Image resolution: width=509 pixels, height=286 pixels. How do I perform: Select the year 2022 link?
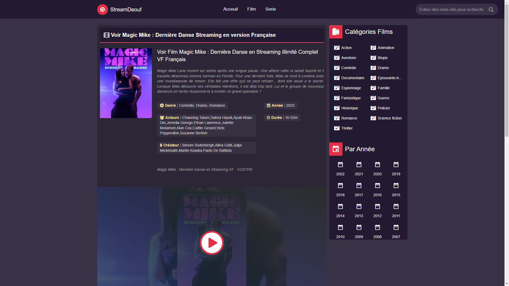click(x=340, y=174)
